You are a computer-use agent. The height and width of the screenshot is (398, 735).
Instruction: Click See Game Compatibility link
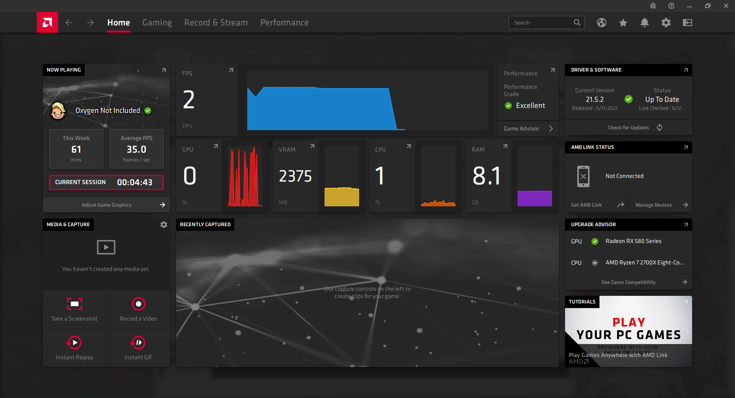pos(629,282)
